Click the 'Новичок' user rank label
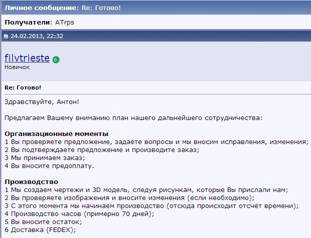The image size is (311, 238). click(x=17, y=67)
